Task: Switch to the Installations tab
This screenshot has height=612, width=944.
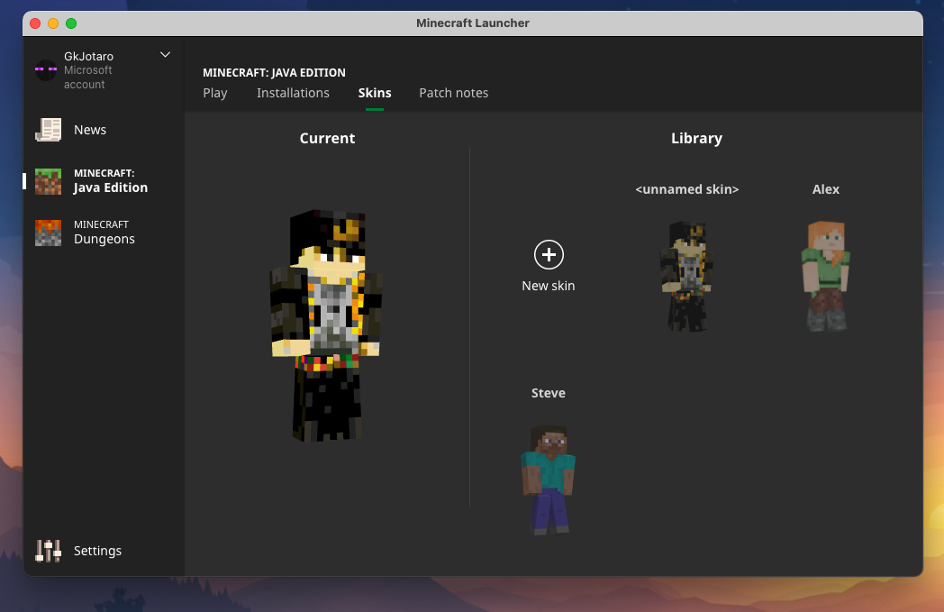Action: pos(293,93)
